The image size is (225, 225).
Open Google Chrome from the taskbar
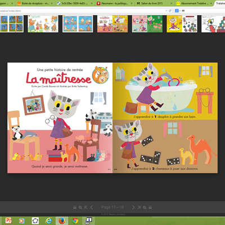point(75,220)
